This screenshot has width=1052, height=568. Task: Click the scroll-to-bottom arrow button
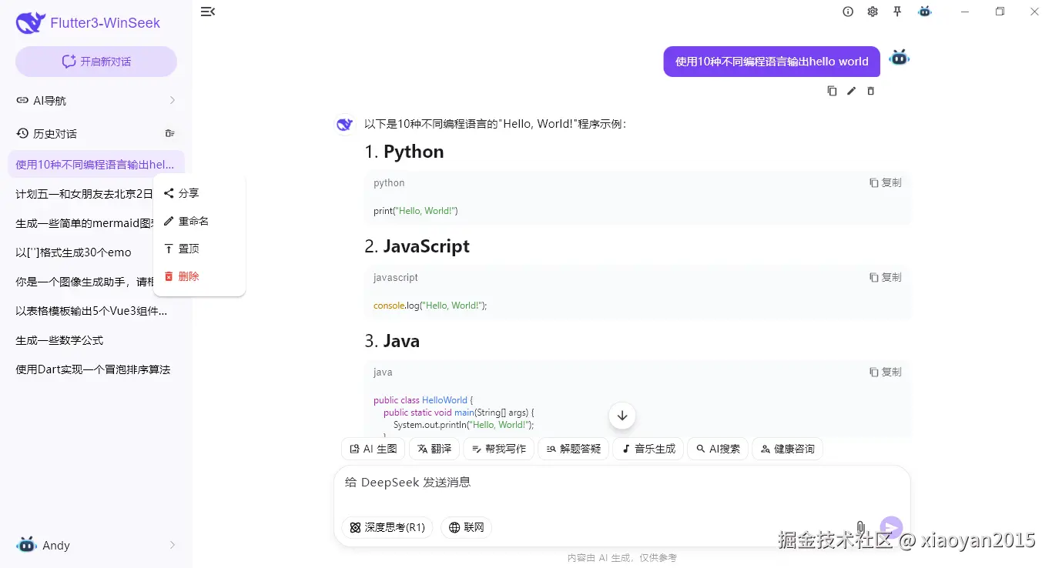tap(621, 415)
